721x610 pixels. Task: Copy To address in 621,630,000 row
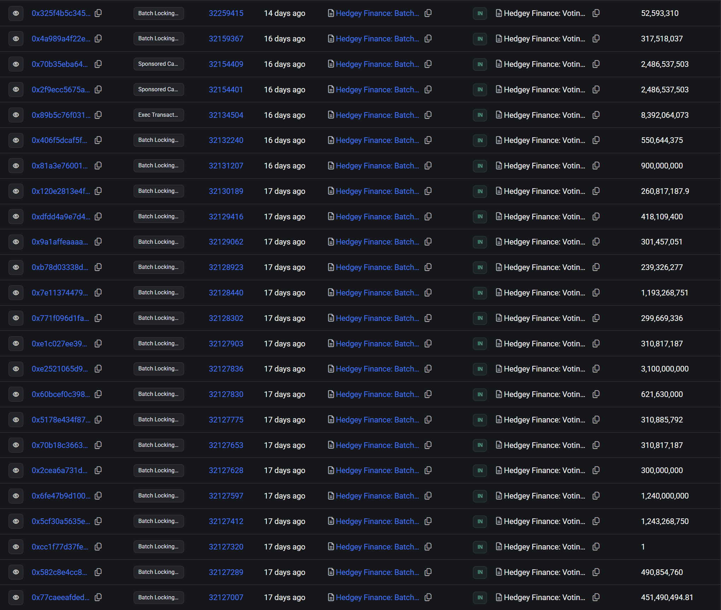[x=596, y=394]
